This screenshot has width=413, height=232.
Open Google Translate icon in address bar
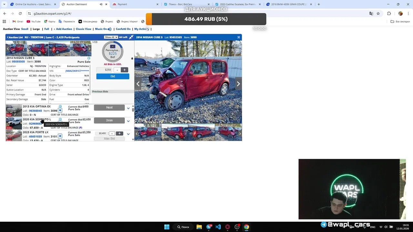(371, 14)
